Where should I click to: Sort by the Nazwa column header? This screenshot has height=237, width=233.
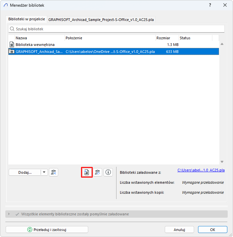tap(40, 38)
